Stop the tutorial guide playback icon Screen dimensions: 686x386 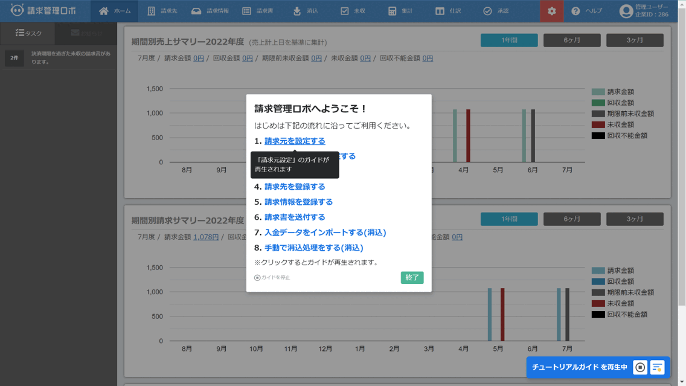point(640,367)
